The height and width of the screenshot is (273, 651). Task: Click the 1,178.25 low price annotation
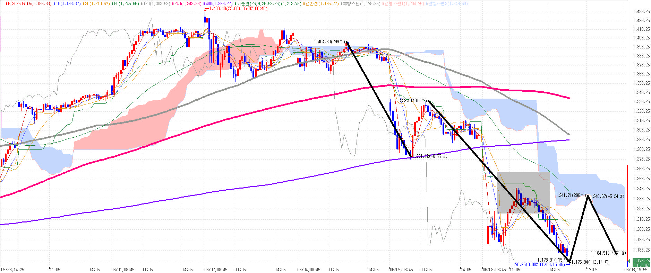tap(537, 265)
